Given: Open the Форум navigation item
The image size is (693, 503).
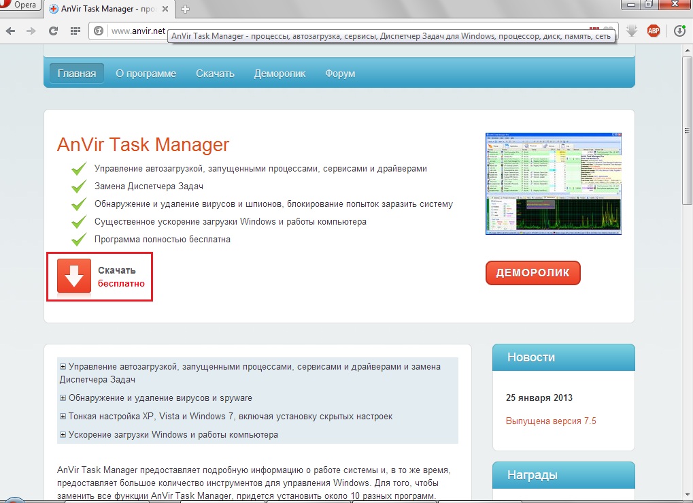Looking at the screenshot, I should [x=340, y=74].
